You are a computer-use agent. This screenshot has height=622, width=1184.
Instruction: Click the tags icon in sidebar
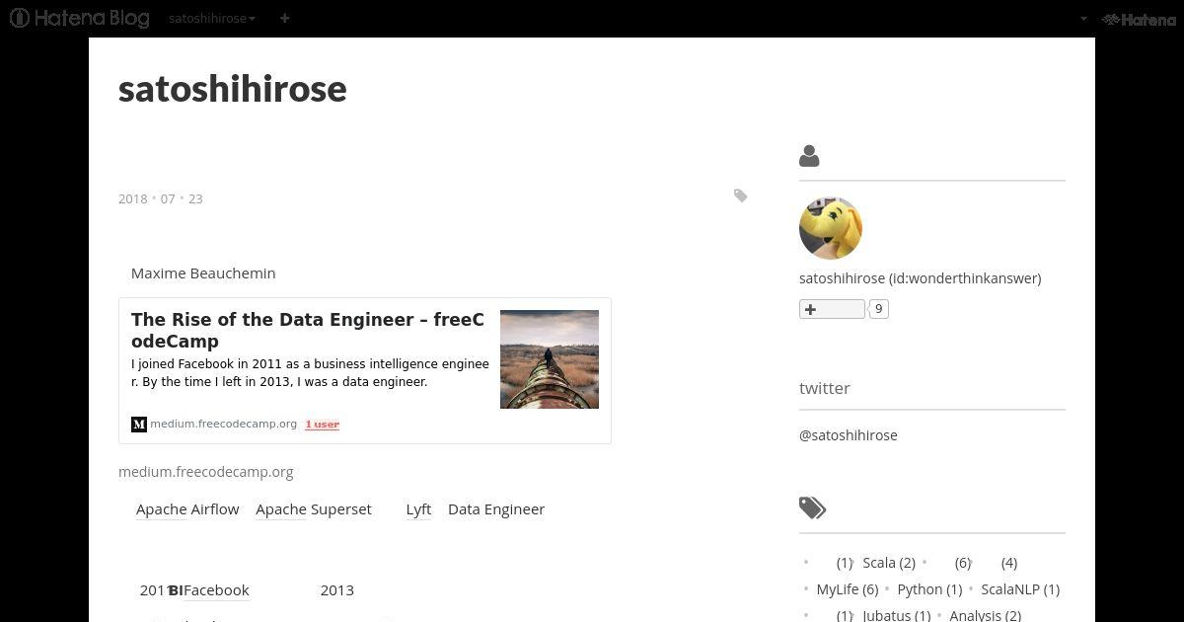(x=812, y=507)
